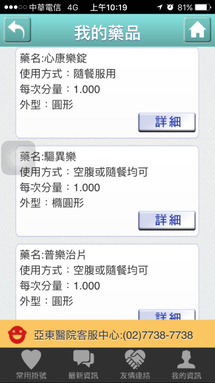This screenshot has width=215, height=383.
Task: Call 亞東醫院客服中心 phone number
Action: point(113,335)
